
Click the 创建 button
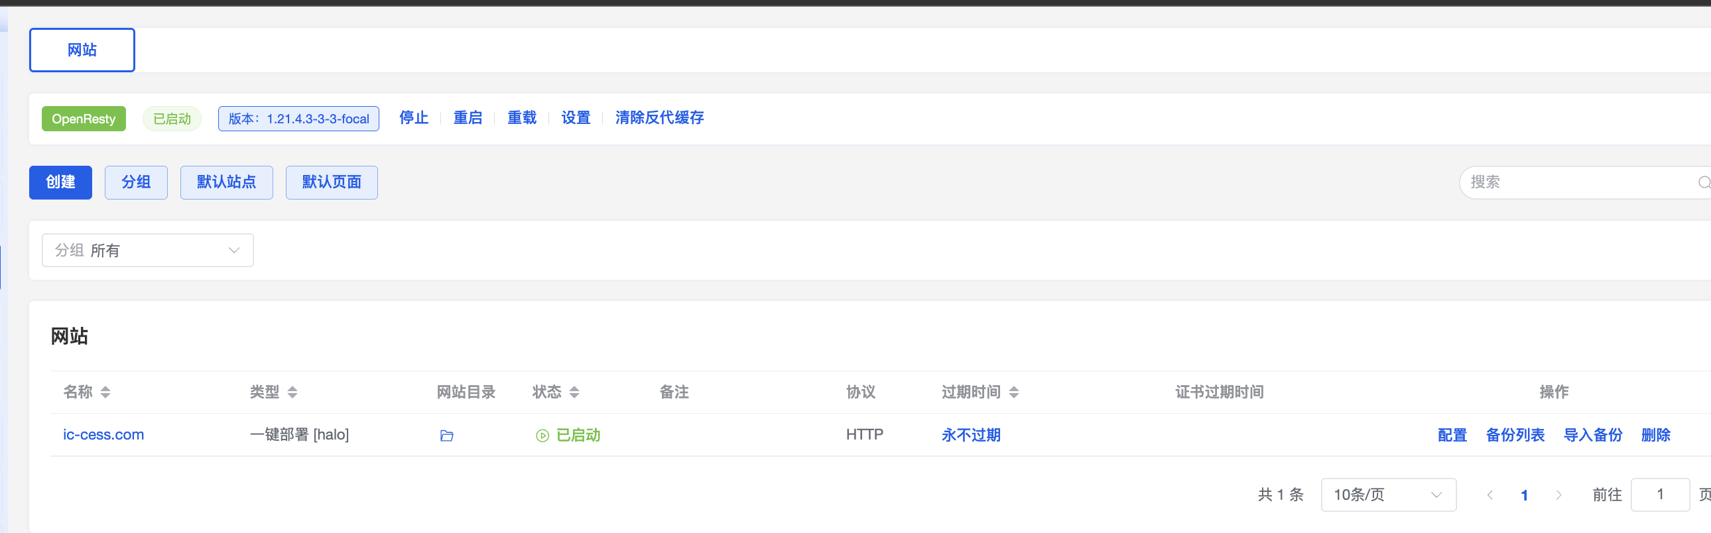[60, 182]
